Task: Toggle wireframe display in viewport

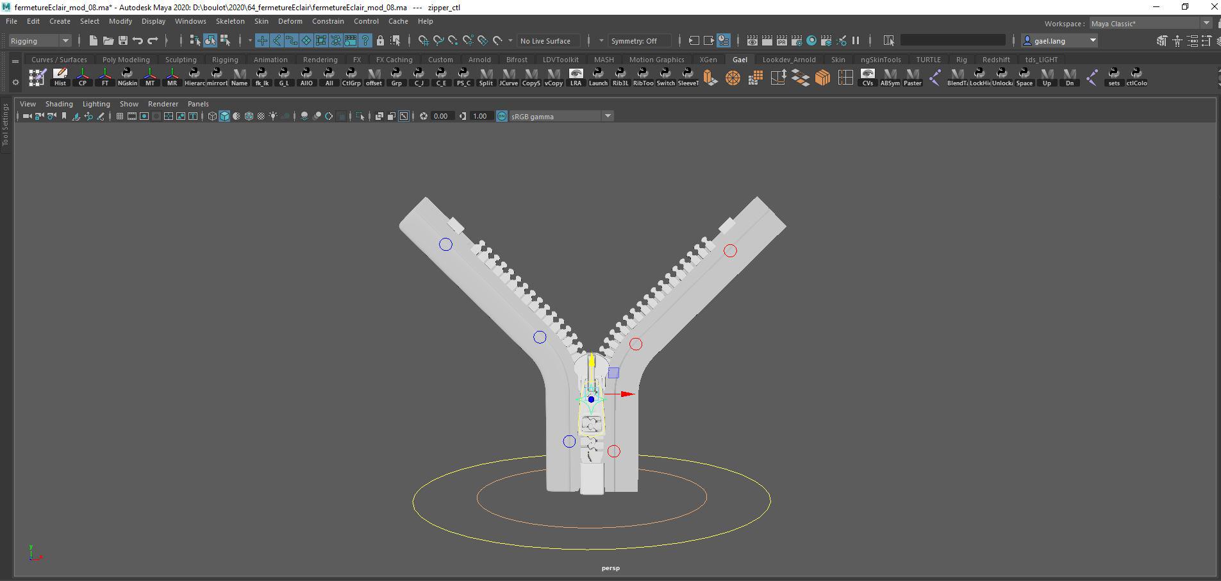Action: [212, 116]
